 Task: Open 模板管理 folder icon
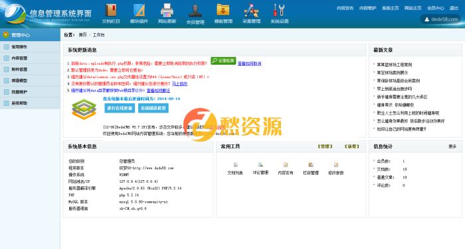(x=223, y=10)
